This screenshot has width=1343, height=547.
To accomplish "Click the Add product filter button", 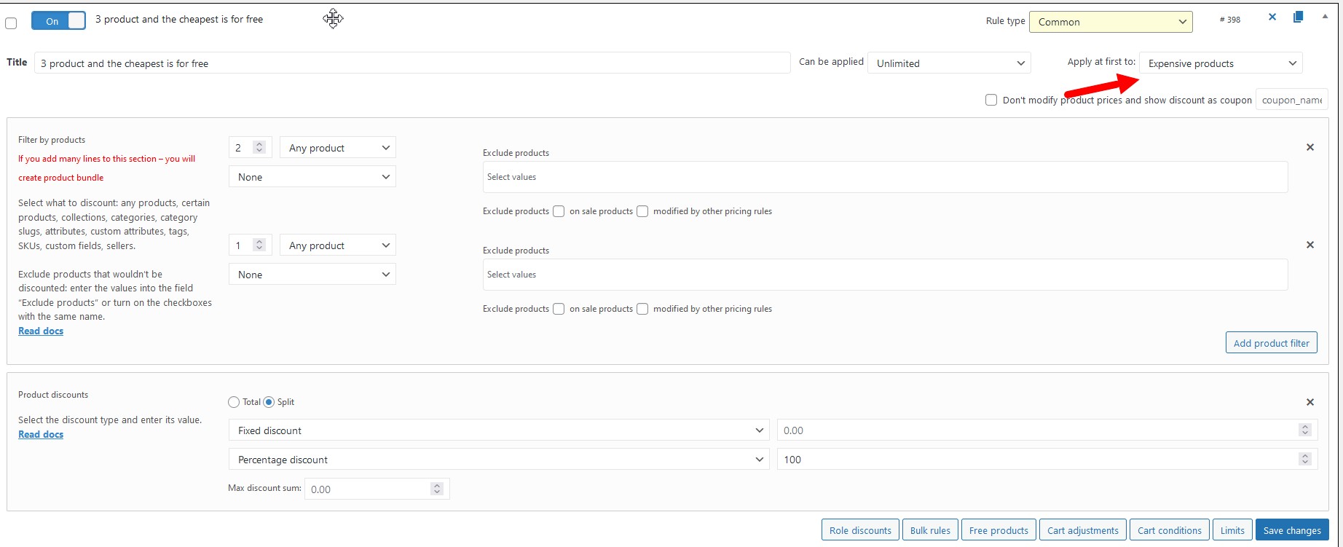I will (1272, 343).
